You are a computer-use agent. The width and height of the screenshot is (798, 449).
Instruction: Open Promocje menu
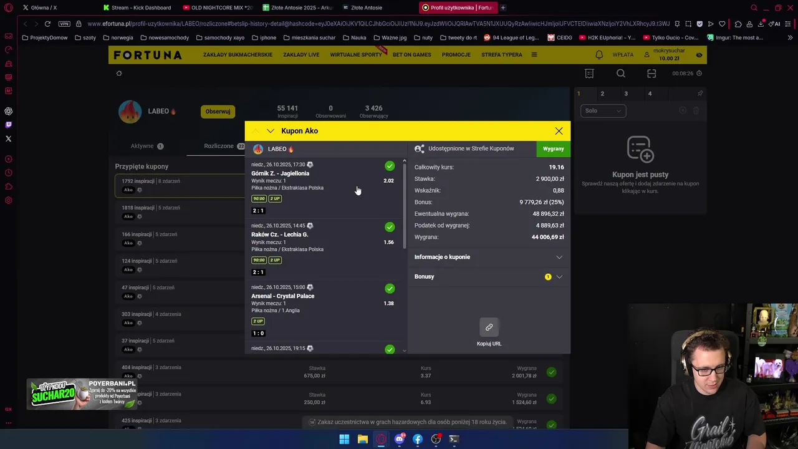tap(456, 55)
